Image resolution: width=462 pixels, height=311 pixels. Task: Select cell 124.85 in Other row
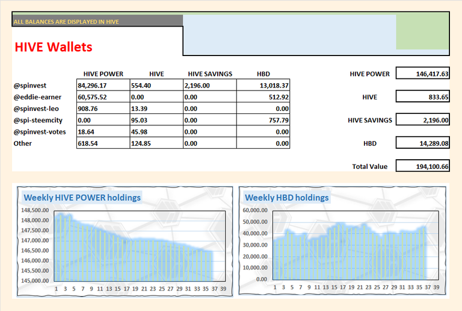pyautogui.click(x=156, y=143)
